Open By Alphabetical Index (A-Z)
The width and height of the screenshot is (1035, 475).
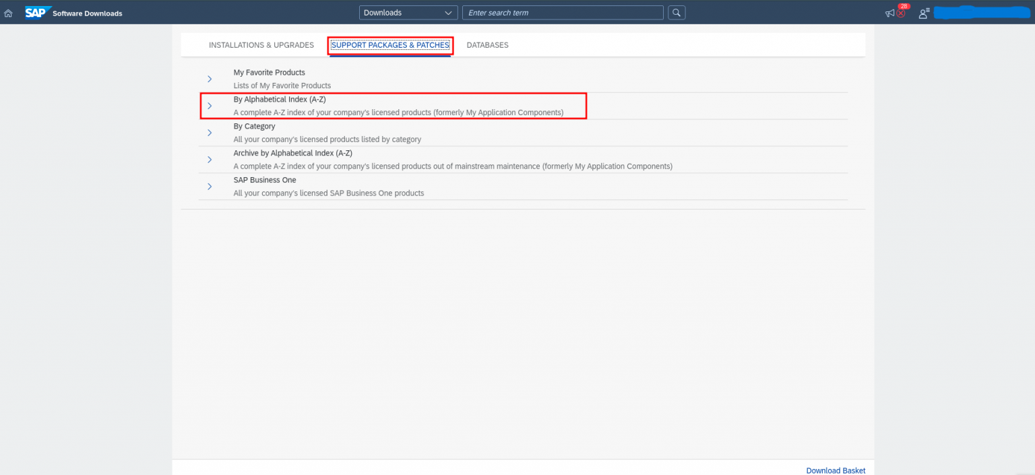(x=279, y=99)
